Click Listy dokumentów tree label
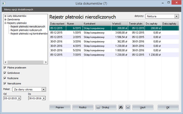The height and width of the screenshot is (114, 183). coord(17,16)
